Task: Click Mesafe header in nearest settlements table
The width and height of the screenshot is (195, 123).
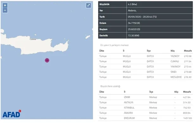Action: point(188,51)
